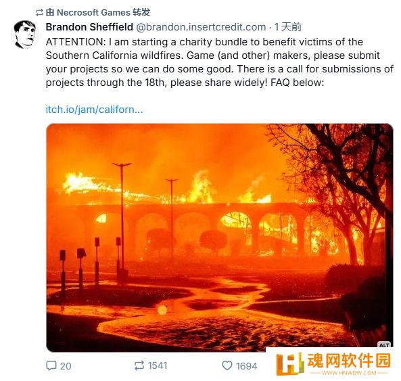Open the post text about charity bundle
This screenshot has height=381, width=401.
(219, 62)
